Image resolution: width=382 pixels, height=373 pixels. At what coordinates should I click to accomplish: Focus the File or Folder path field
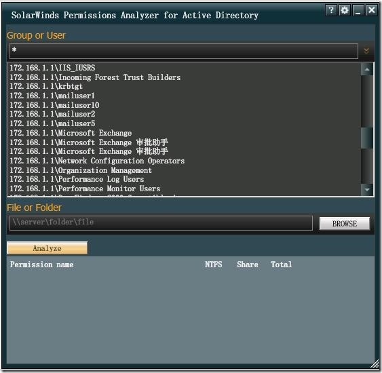point(161,222)
